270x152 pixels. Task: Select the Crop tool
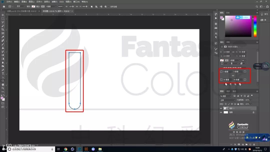point(3,29)
